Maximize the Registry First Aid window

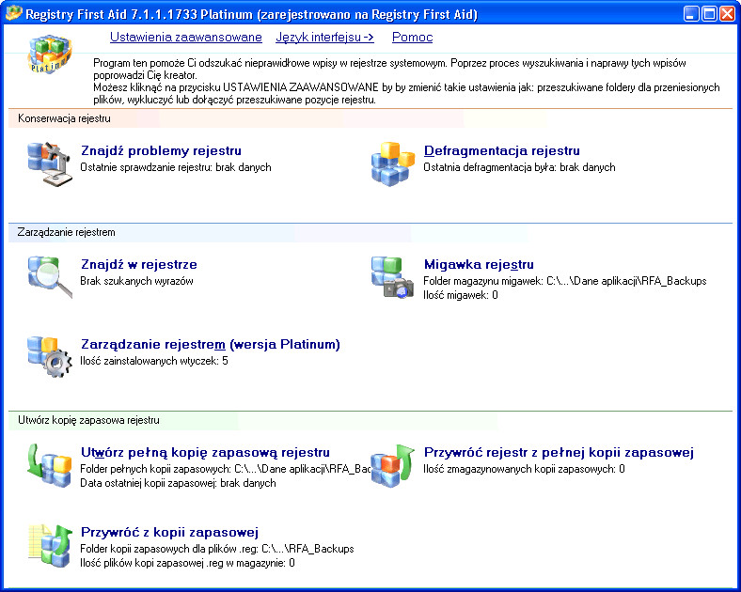tap(709, 13)
